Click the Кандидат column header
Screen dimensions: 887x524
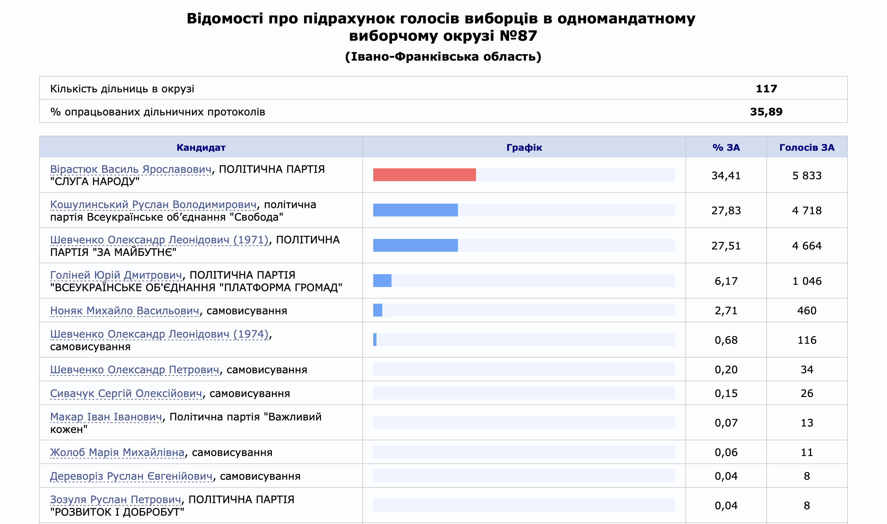[x=201, y=147]
